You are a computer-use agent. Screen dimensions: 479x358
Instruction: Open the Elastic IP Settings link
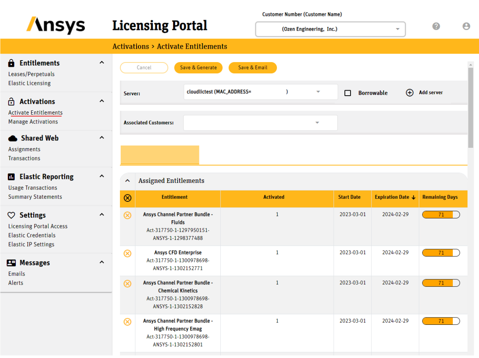point(32,244)
